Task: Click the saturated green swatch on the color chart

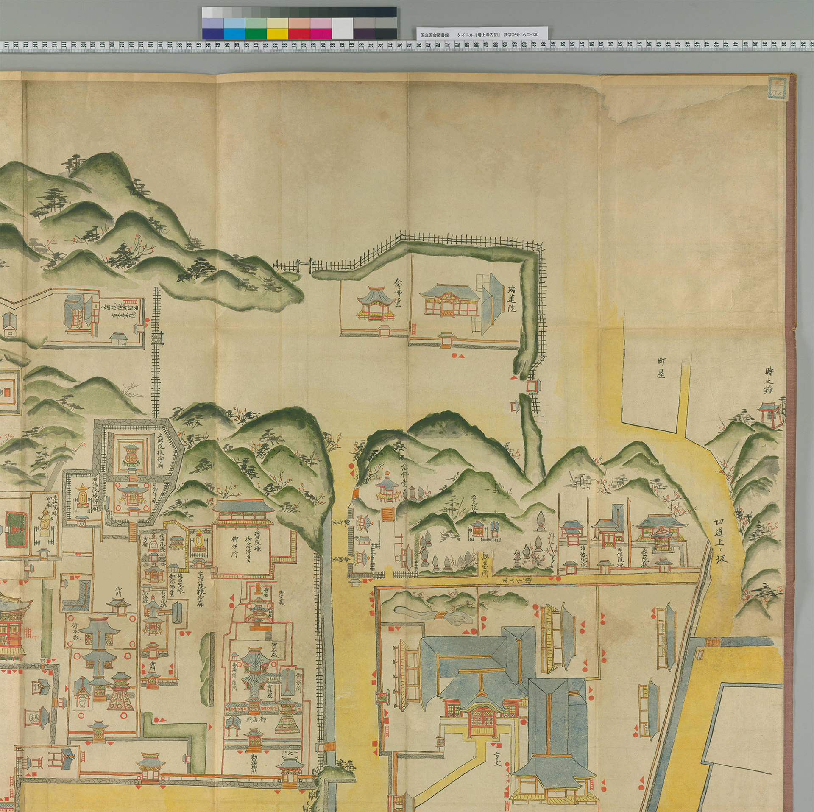Action: pos(256,33)
